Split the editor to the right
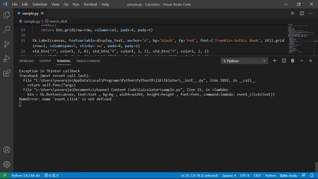This screenshot has height=179, width=318. 302,13
